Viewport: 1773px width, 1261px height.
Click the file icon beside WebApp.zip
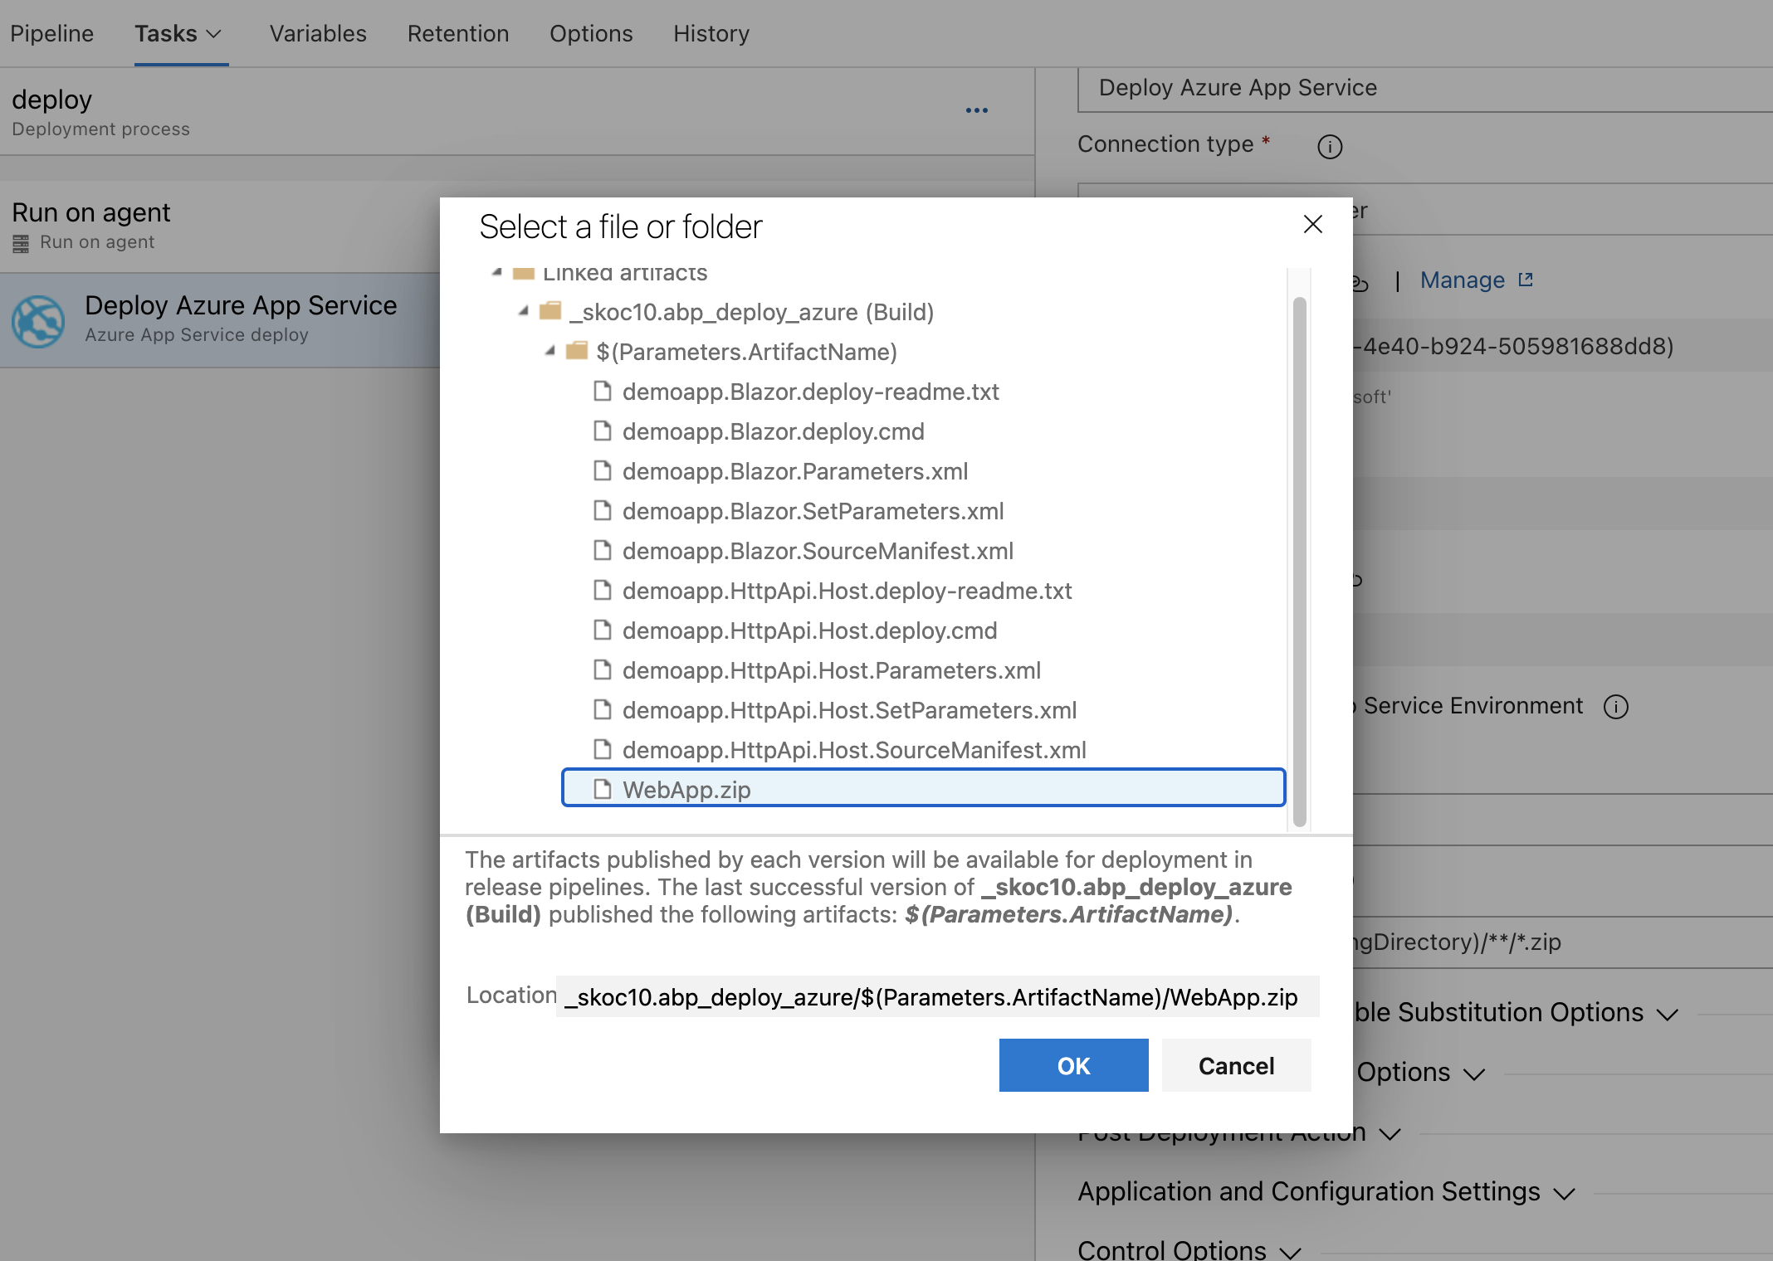click(603, 789)
